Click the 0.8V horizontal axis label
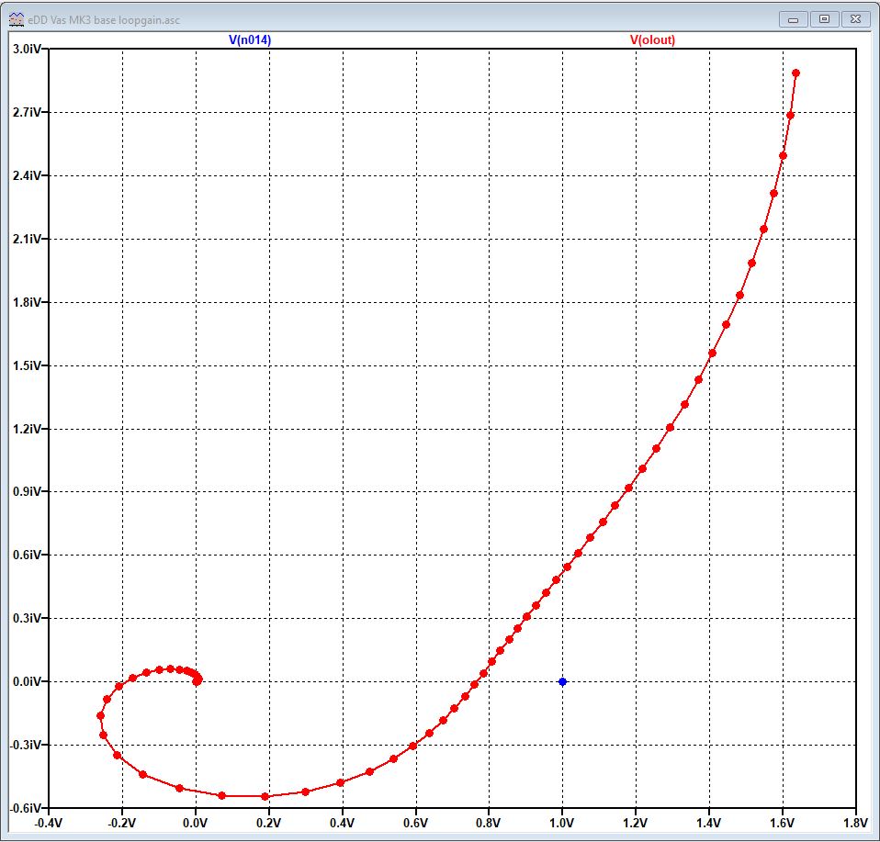This screenshot has height=842, width=880. [x=489, y=823]
